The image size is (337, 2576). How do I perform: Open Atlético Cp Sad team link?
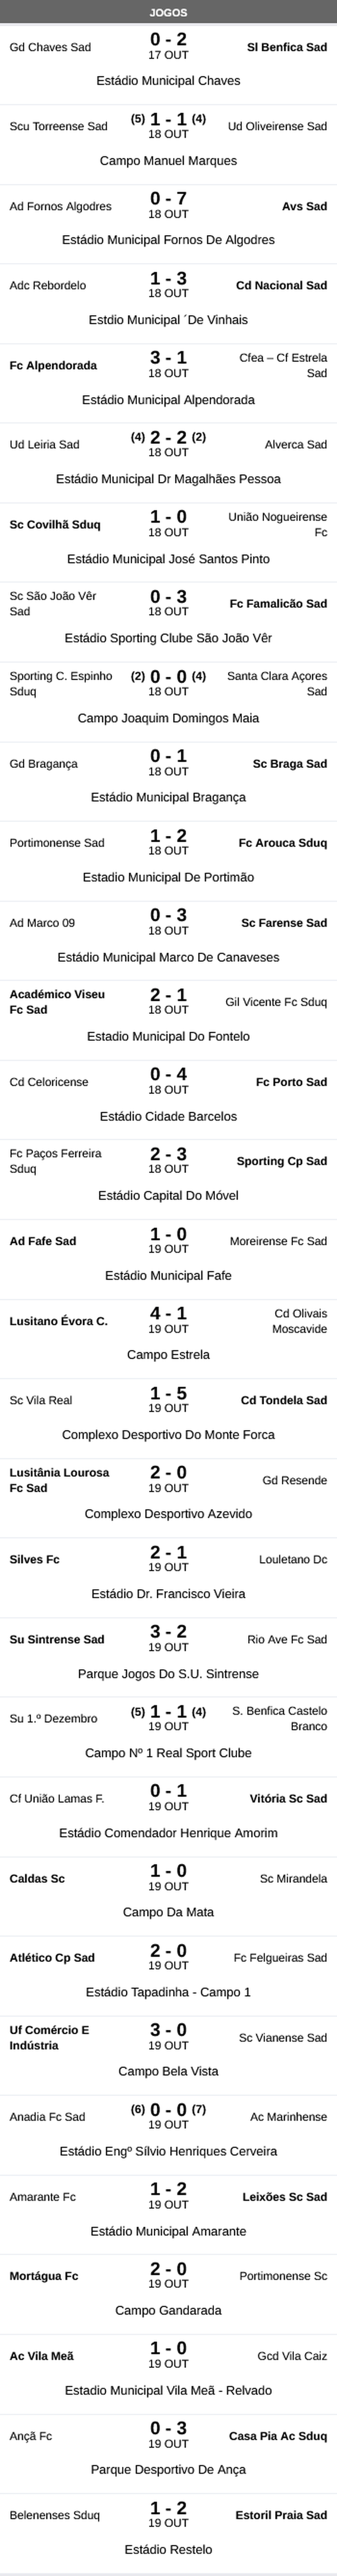[x=52, y=1957]
